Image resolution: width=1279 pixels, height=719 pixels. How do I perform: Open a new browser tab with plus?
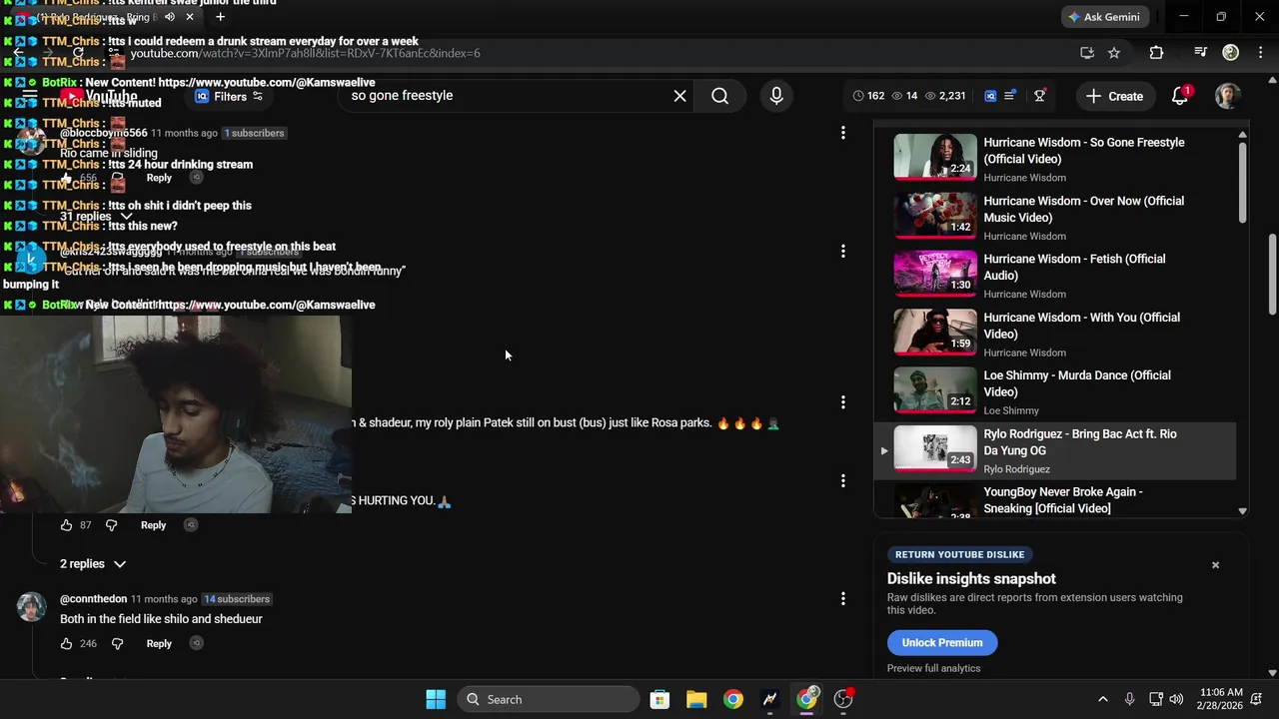(x=220, y=17)
